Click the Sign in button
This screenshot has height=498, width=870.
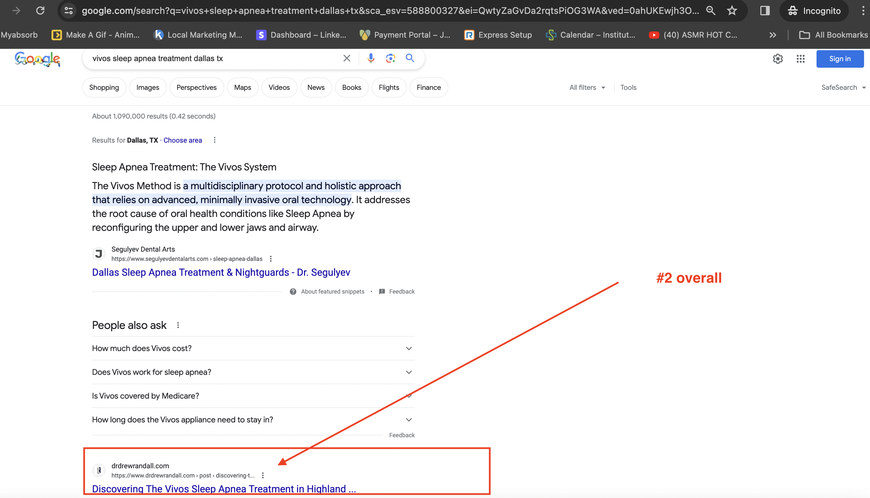[840, 59]
